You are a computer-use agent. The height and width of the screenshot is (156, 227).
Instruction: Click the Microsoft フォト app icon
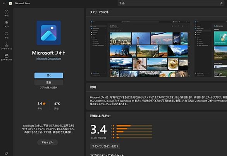pyautogui.click(x=49, y=33)
